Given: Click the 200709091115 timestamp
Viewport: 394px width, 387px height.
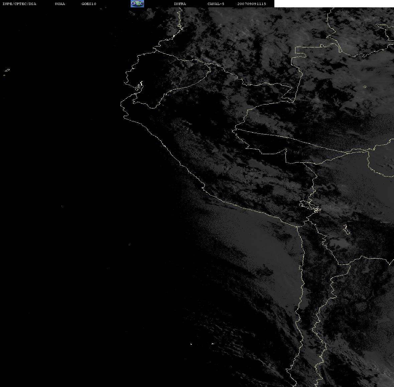Looking at the screenshot, I should tap(252, 4).
